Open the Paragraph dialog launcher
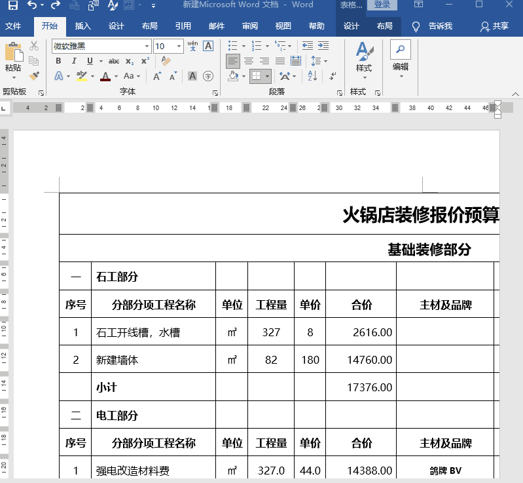The width and height of the screenshot is (523, 483). [x=339, y=93]
